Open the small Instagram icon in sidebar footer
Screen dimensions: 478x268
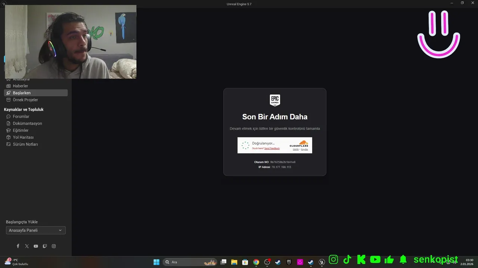(x=54, y=246)
